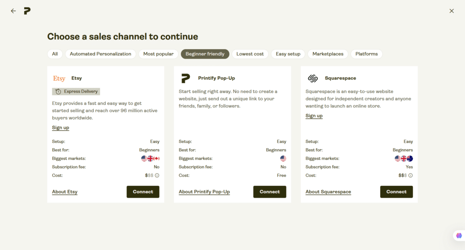Click the Squarespace logo icon
The width and height of the screenshot is (465, 250).
312,78
